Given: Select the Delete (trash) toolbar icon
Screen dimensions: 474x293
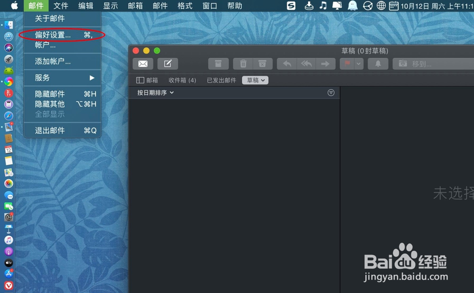Looking at the screenshot, I should click(x=242, y=64).
